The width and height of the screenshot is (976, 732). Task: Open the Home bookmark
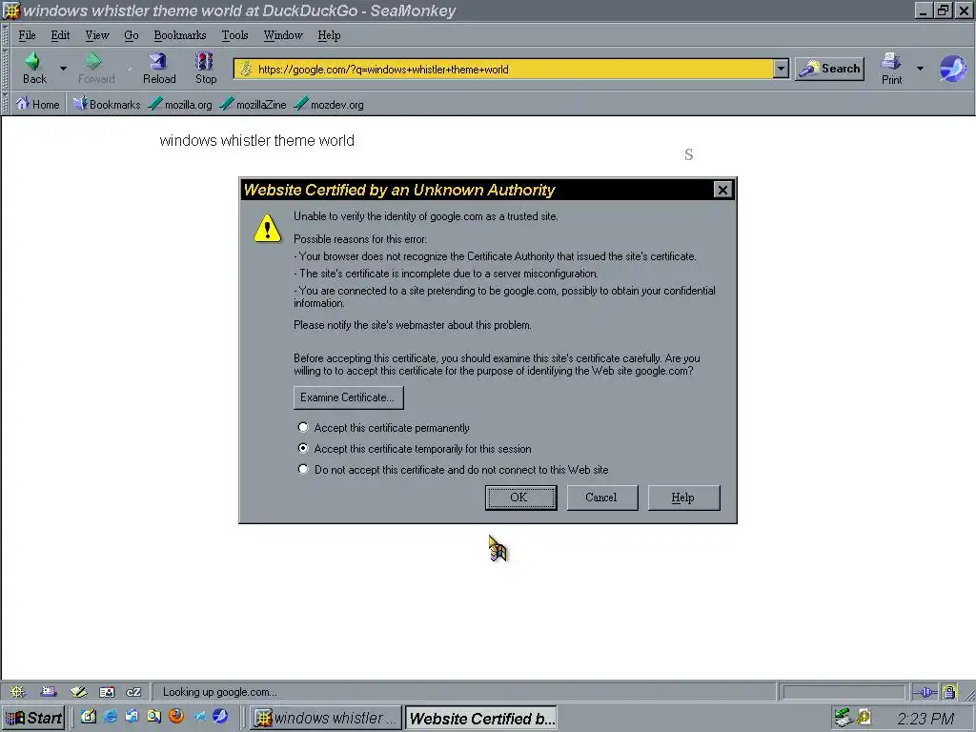click(37, 104)
